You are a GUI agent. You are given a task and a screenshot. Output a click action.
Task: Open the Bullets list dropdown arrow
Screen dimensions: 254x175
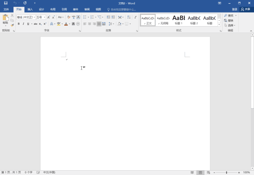[89, 17]
